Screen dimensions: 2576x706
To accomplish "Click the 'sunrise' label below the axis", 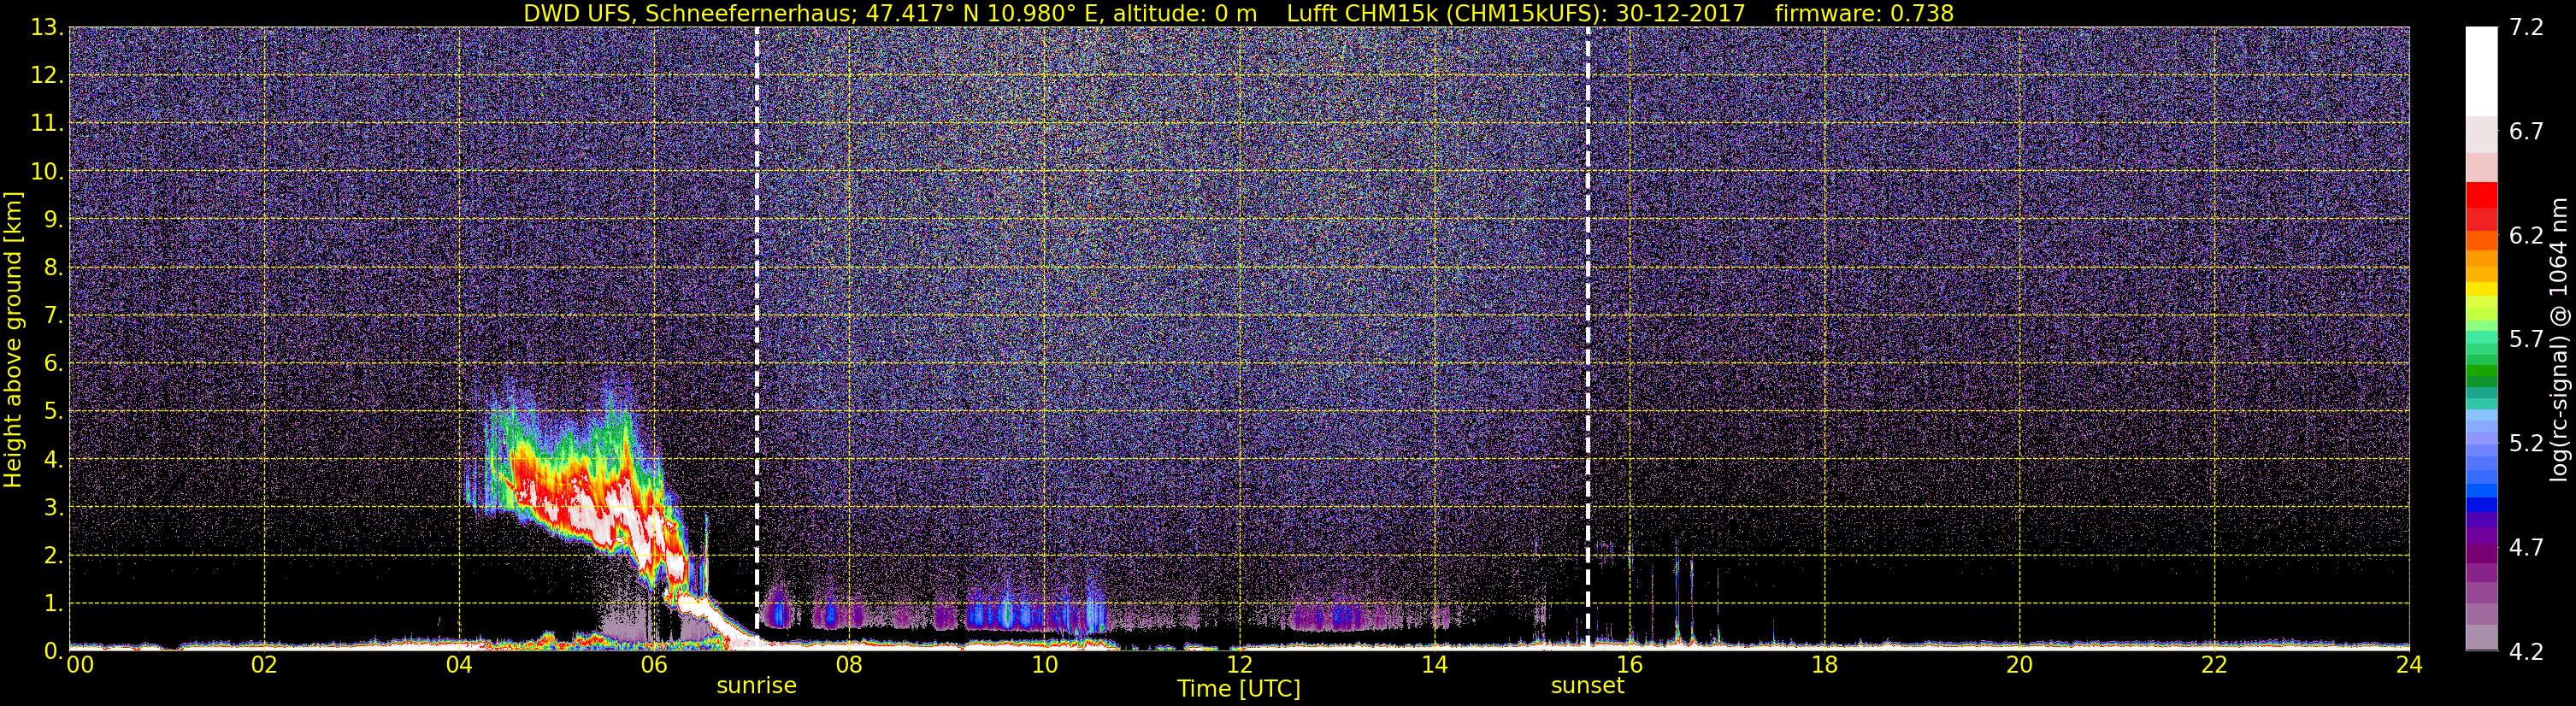I will pyautogui.click(x=756, y=686).
